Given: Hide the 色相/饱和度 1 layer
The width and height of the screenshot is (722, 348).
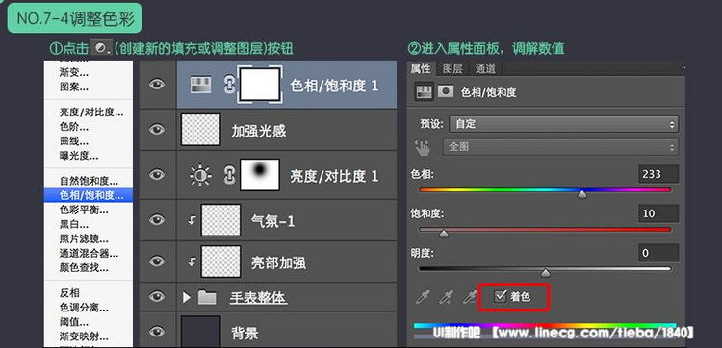Looking at the screenshot, I should [157, 84].
